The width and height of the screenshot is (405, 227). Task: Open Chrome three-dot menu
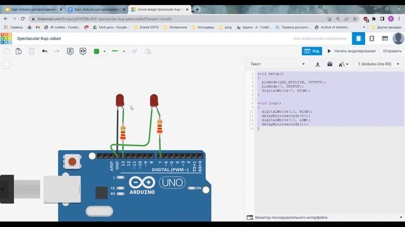coord(399,19)
